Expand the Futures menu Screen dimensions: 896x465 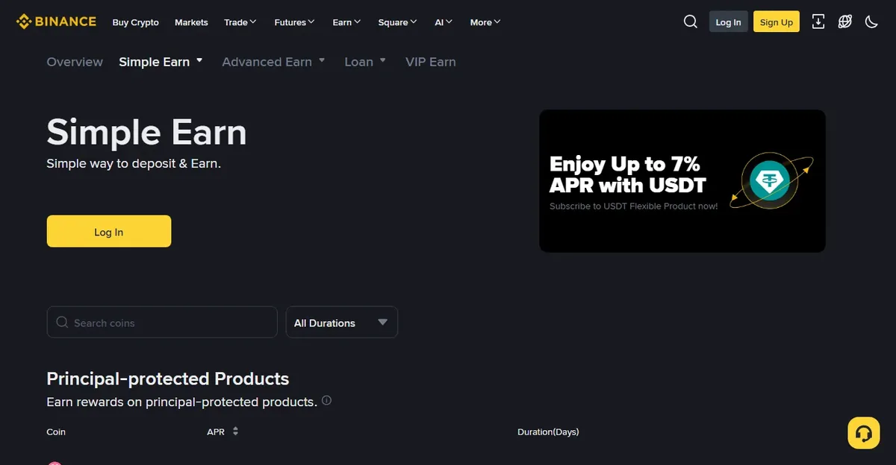(294, 22)
